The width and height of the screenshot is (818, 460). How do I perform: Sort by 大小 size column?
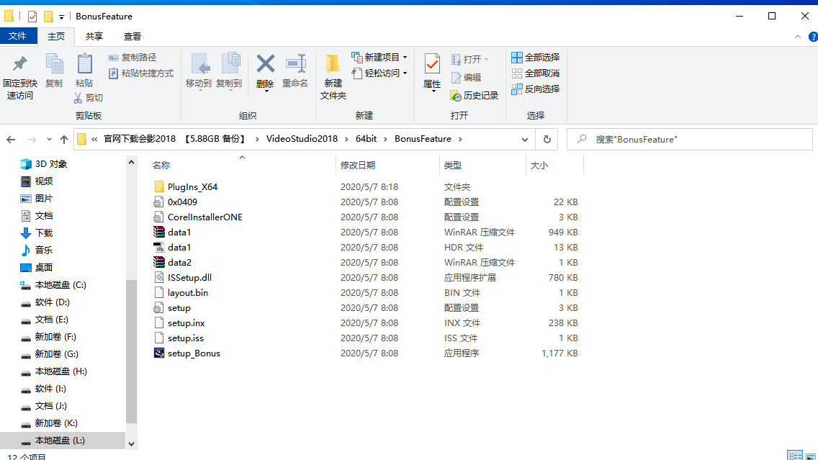(539, 166)
